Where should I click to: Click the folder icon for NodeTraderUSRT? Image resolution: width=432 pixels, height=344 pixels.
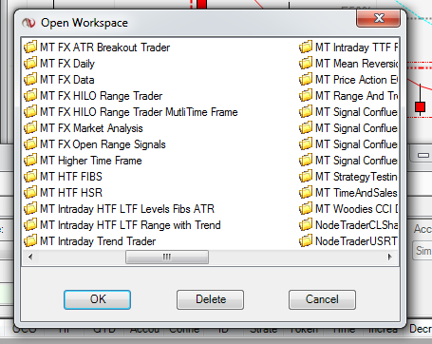pyautogui.click(x=306, y=241)
